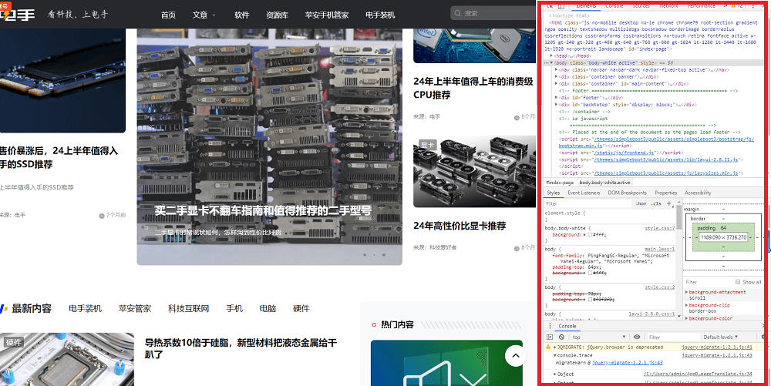The height and width of the screenshot is (386, 771).
Task: Click the plus icon for new style rule
Action: (669, 203)
